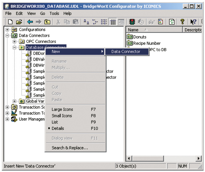Click the Open folder toolbar icon
Image resolution: width=205 pixels, height=172 pixels.
19,22
